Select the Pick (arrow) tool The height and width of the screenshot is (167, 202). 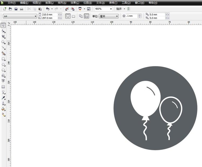coord(3,25)
